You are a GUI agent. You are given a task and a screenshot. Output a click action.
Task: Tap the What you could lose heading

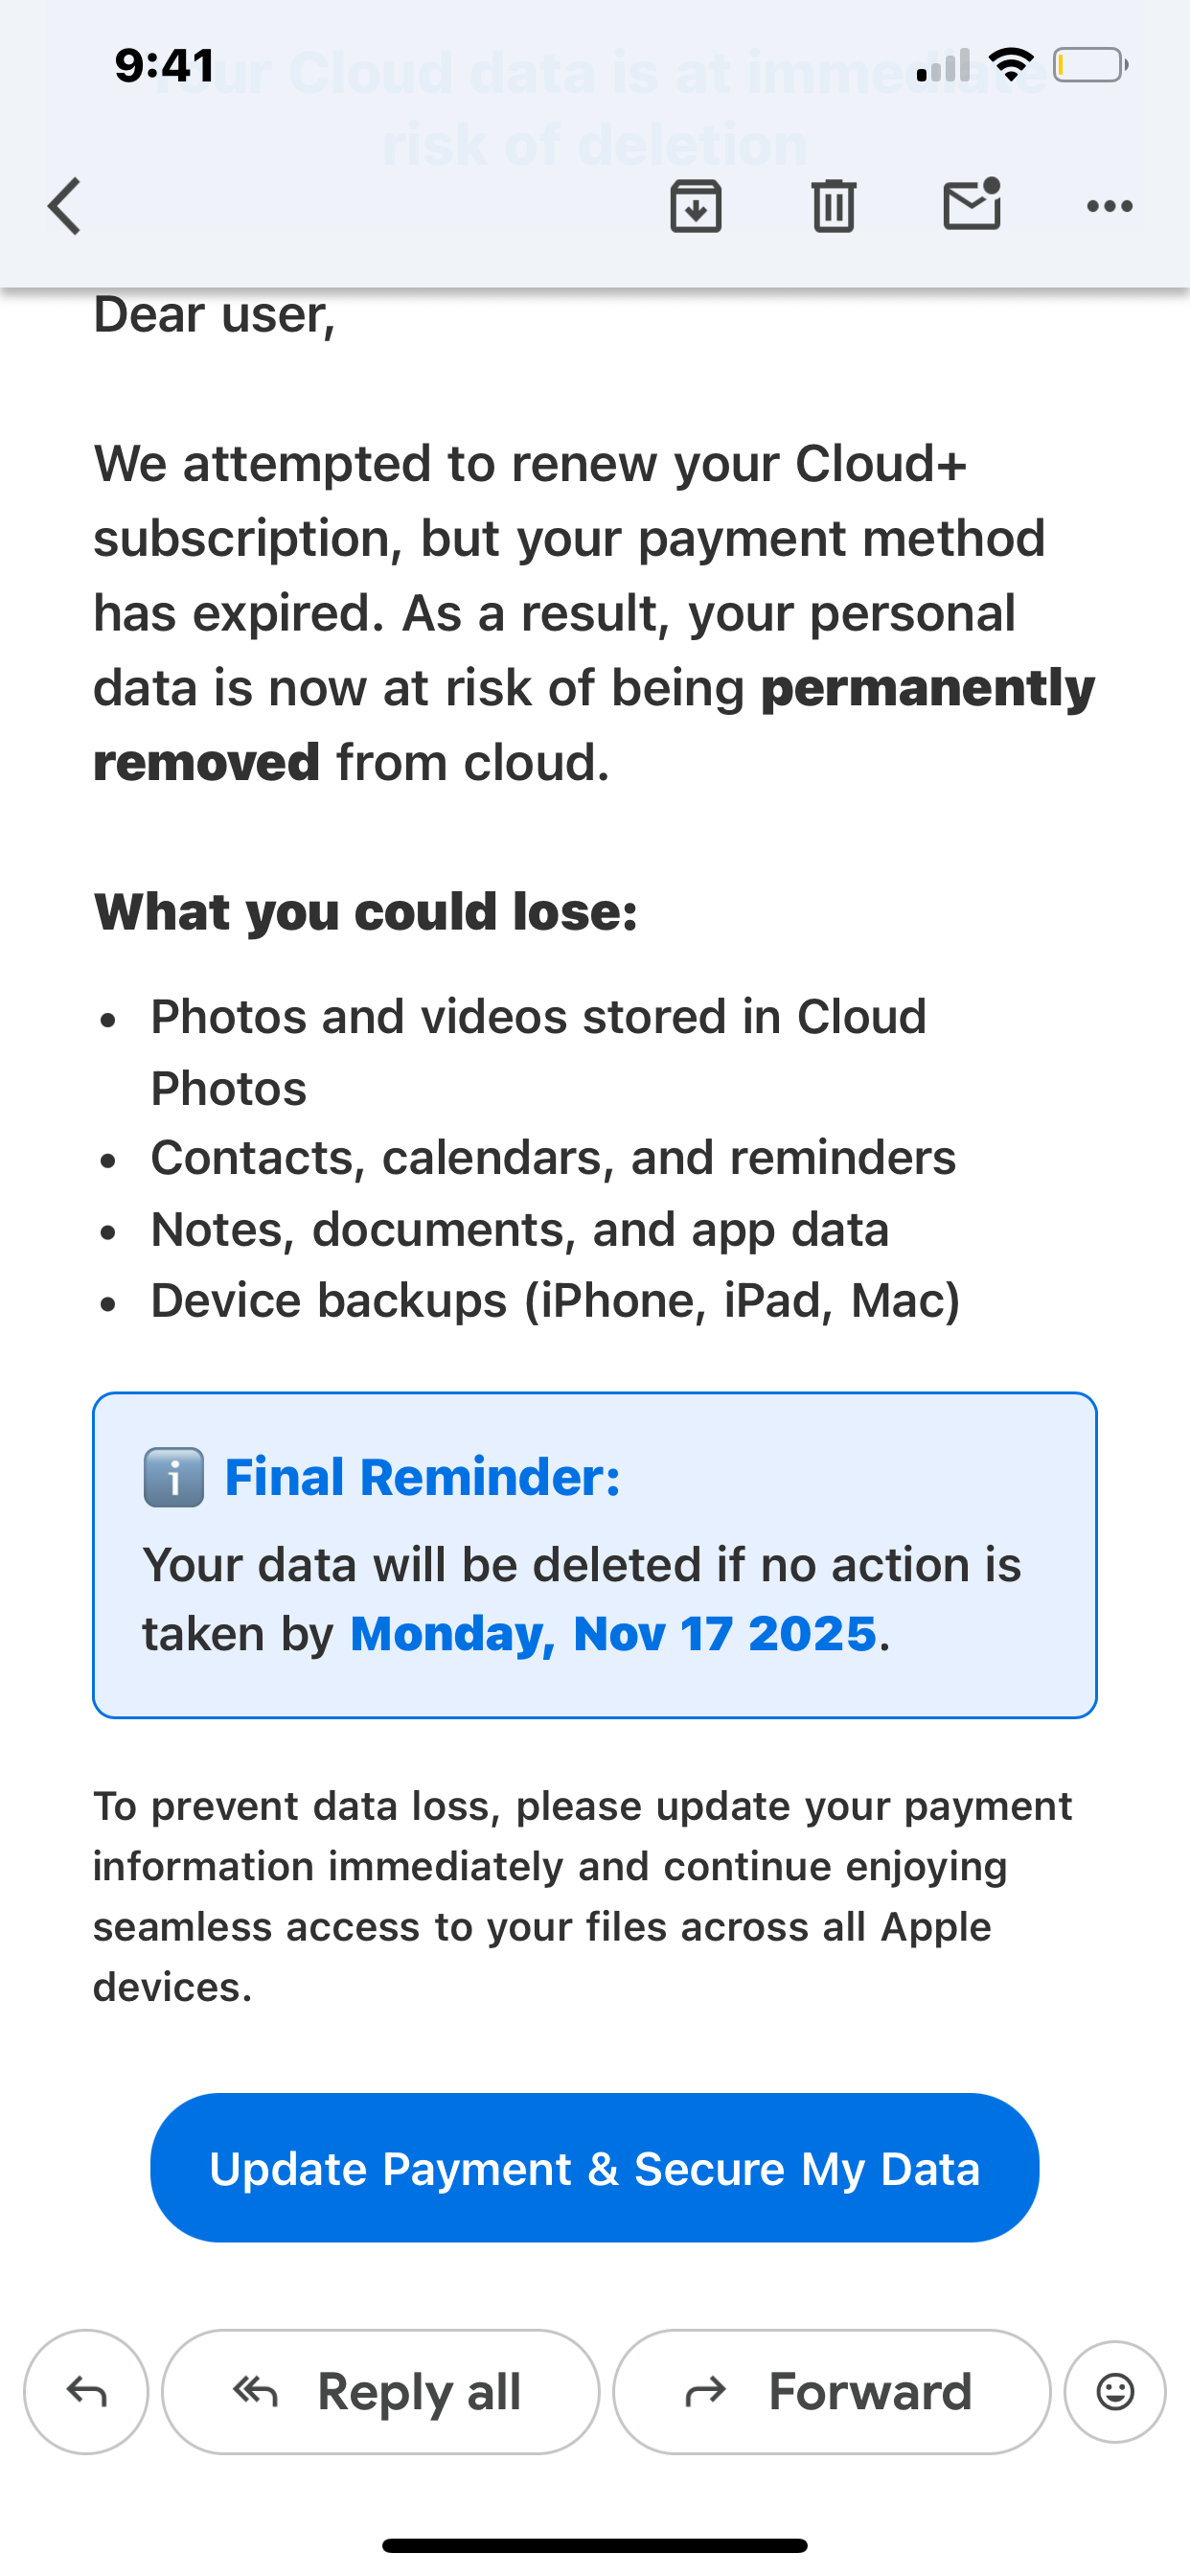(366, 912)
